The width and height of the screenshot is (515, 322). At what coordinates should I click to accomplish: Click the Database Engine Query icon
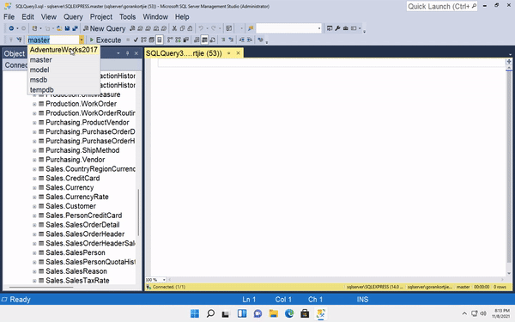pyautogui.click(x=132, y=28)
